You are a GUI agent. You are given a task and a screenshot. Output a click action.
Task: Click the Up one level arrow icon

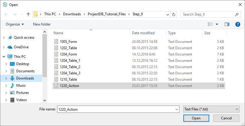click(x=28, y=14)
